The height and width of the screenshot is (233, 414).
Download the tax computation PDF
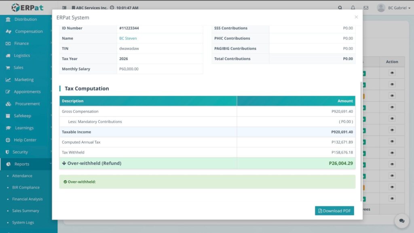[334, 211]
